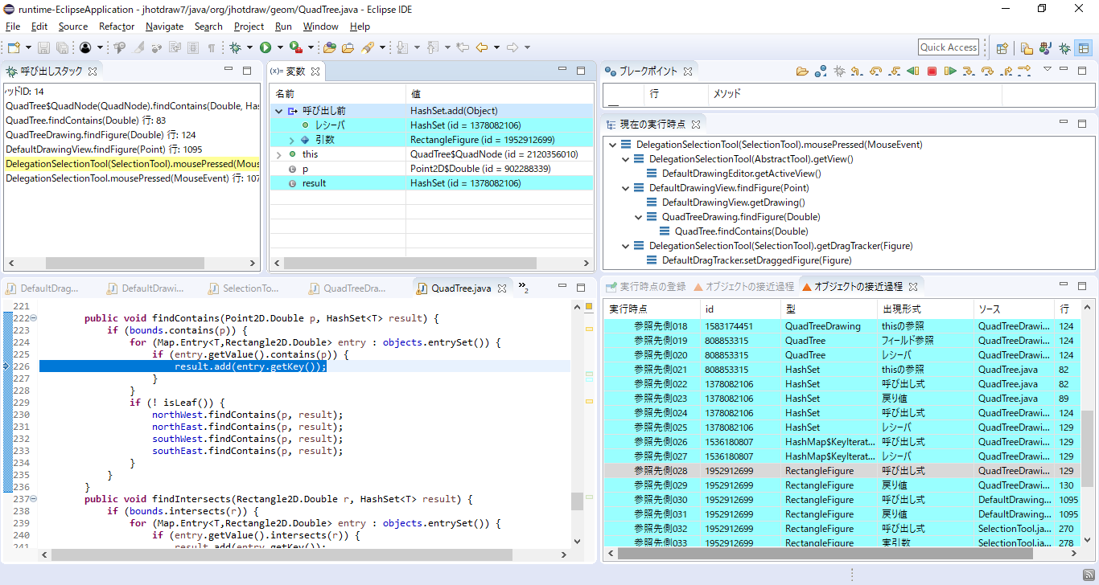The image size is (1099, 585).
Task: Click the New file toolbar icon
Action: coord(14,48)
